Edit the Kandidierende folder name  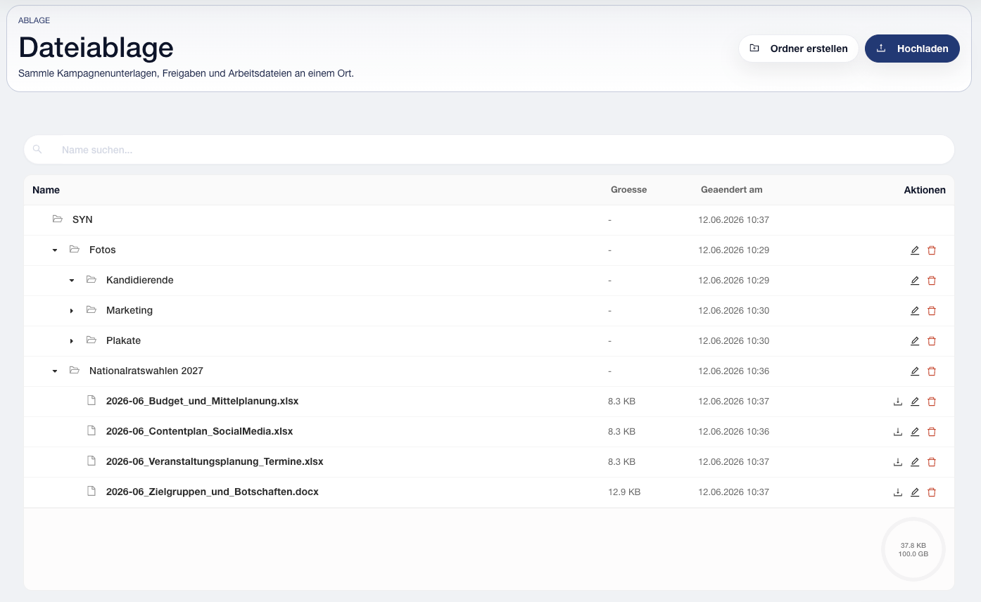(915, 281)
